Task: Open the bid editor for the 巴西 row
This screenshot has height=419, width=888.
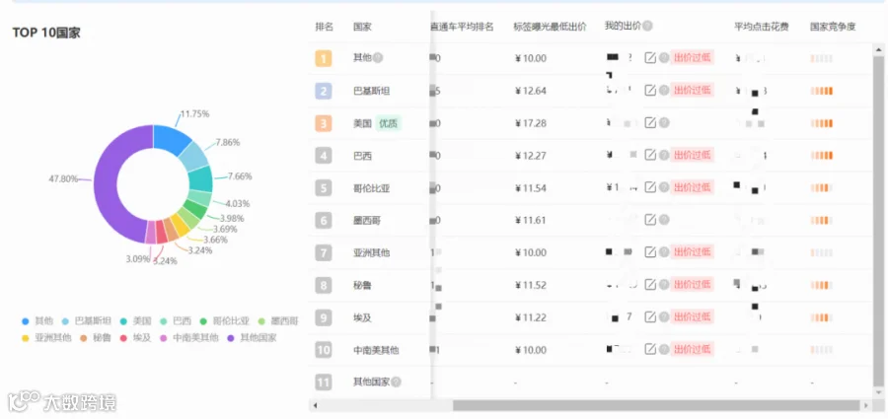Action: 651,155
